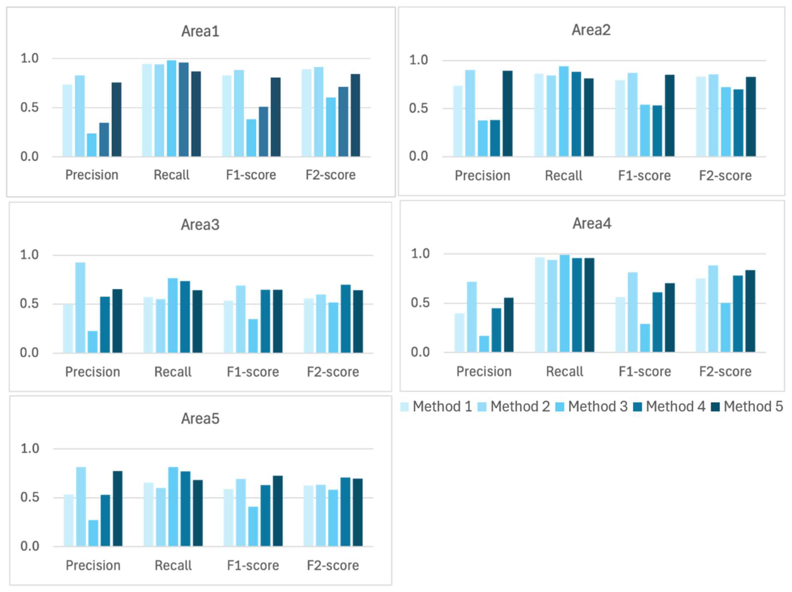Select the Area4 chart title

point(591,223)
